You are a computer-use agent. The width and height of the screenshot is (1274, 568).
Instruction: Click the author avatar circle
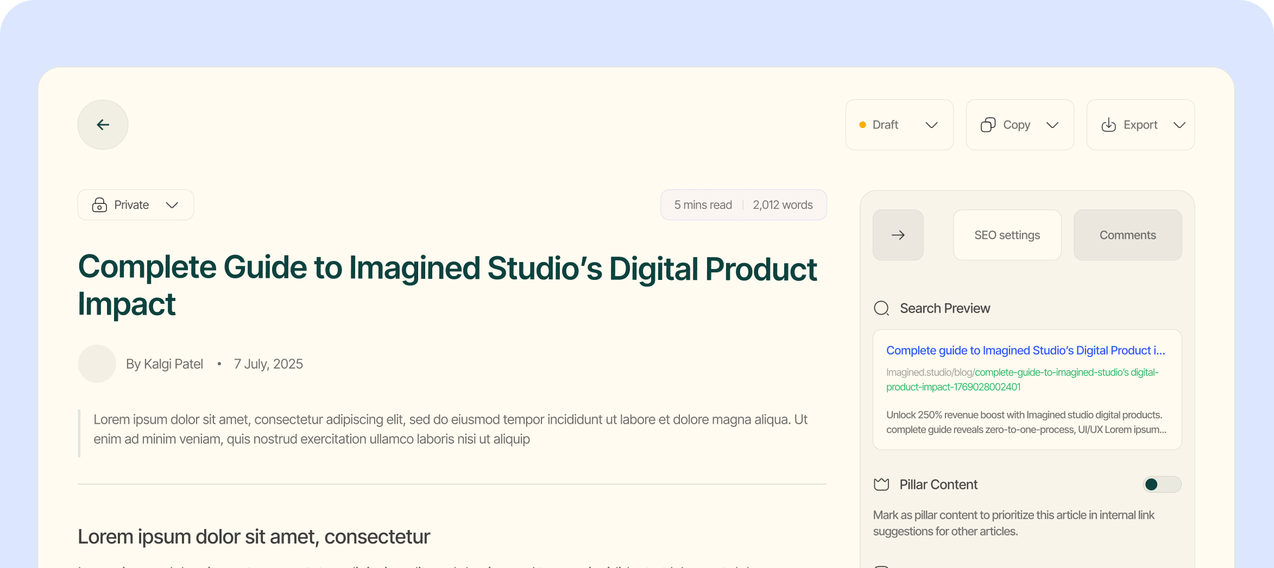pos(97,364)
